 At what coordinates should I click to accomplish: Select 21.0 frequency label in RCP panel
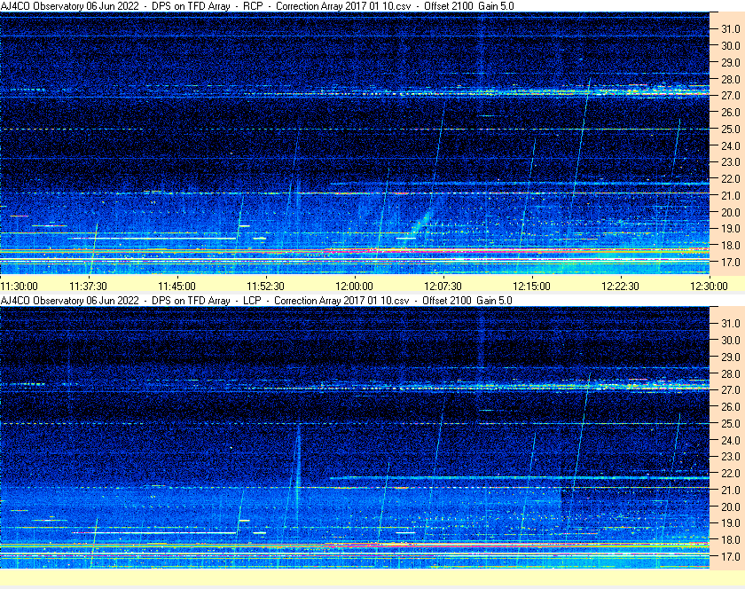click(730, 196)
